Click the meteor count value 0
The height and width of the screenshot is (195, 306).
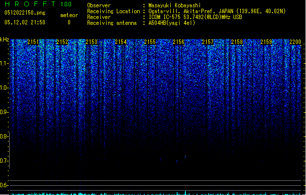69,22
